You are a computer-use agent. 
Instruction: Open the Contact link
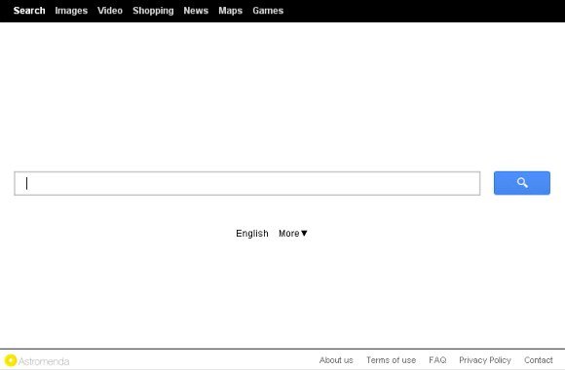click(539, 360)
